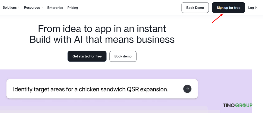This screenshot has width=263, height=113.
Task: Click Get started for free
Action: 87,56
